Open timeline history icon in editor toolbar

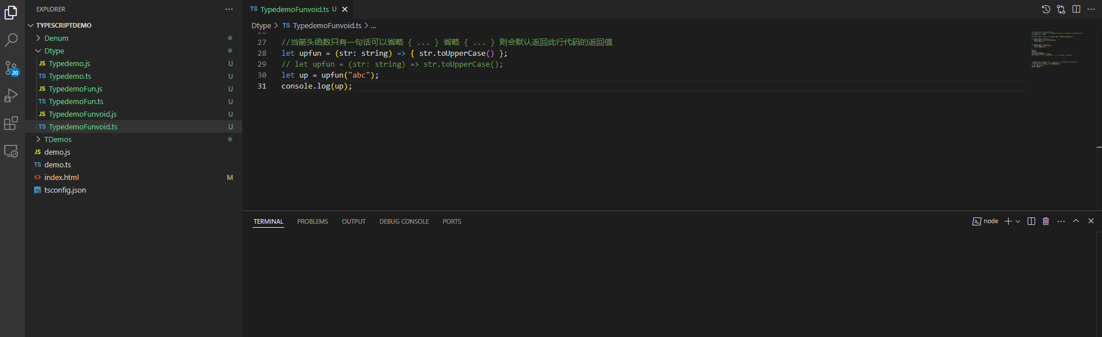coord(1046,9)
